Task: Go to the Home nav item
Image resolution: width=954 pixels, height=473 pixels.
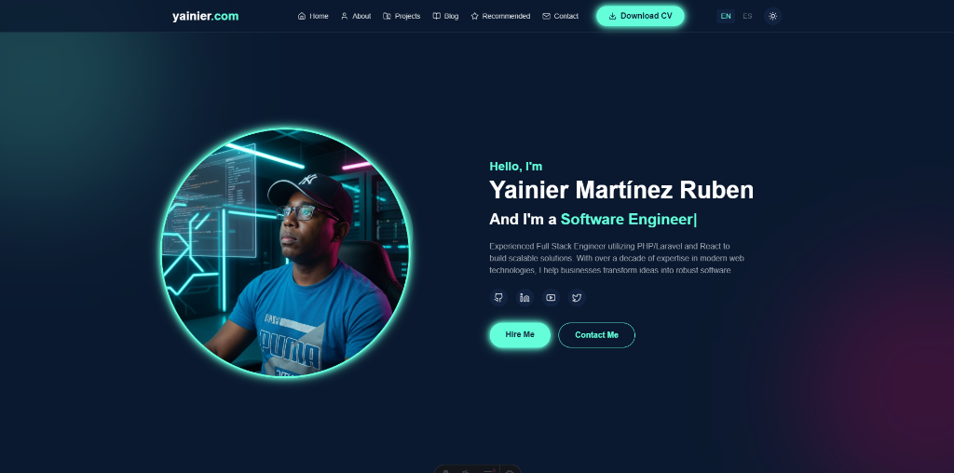Action: pos(313,17)
